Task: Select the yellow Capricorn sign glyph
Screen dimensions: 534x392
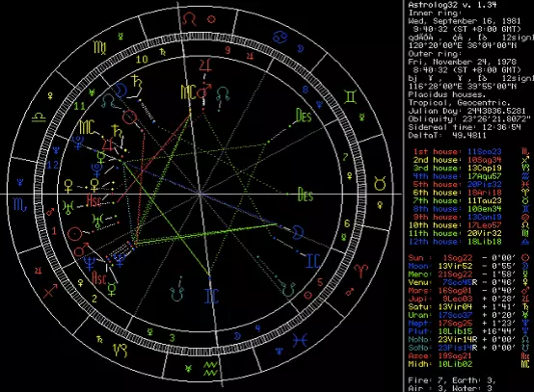Action: [120, 350]
